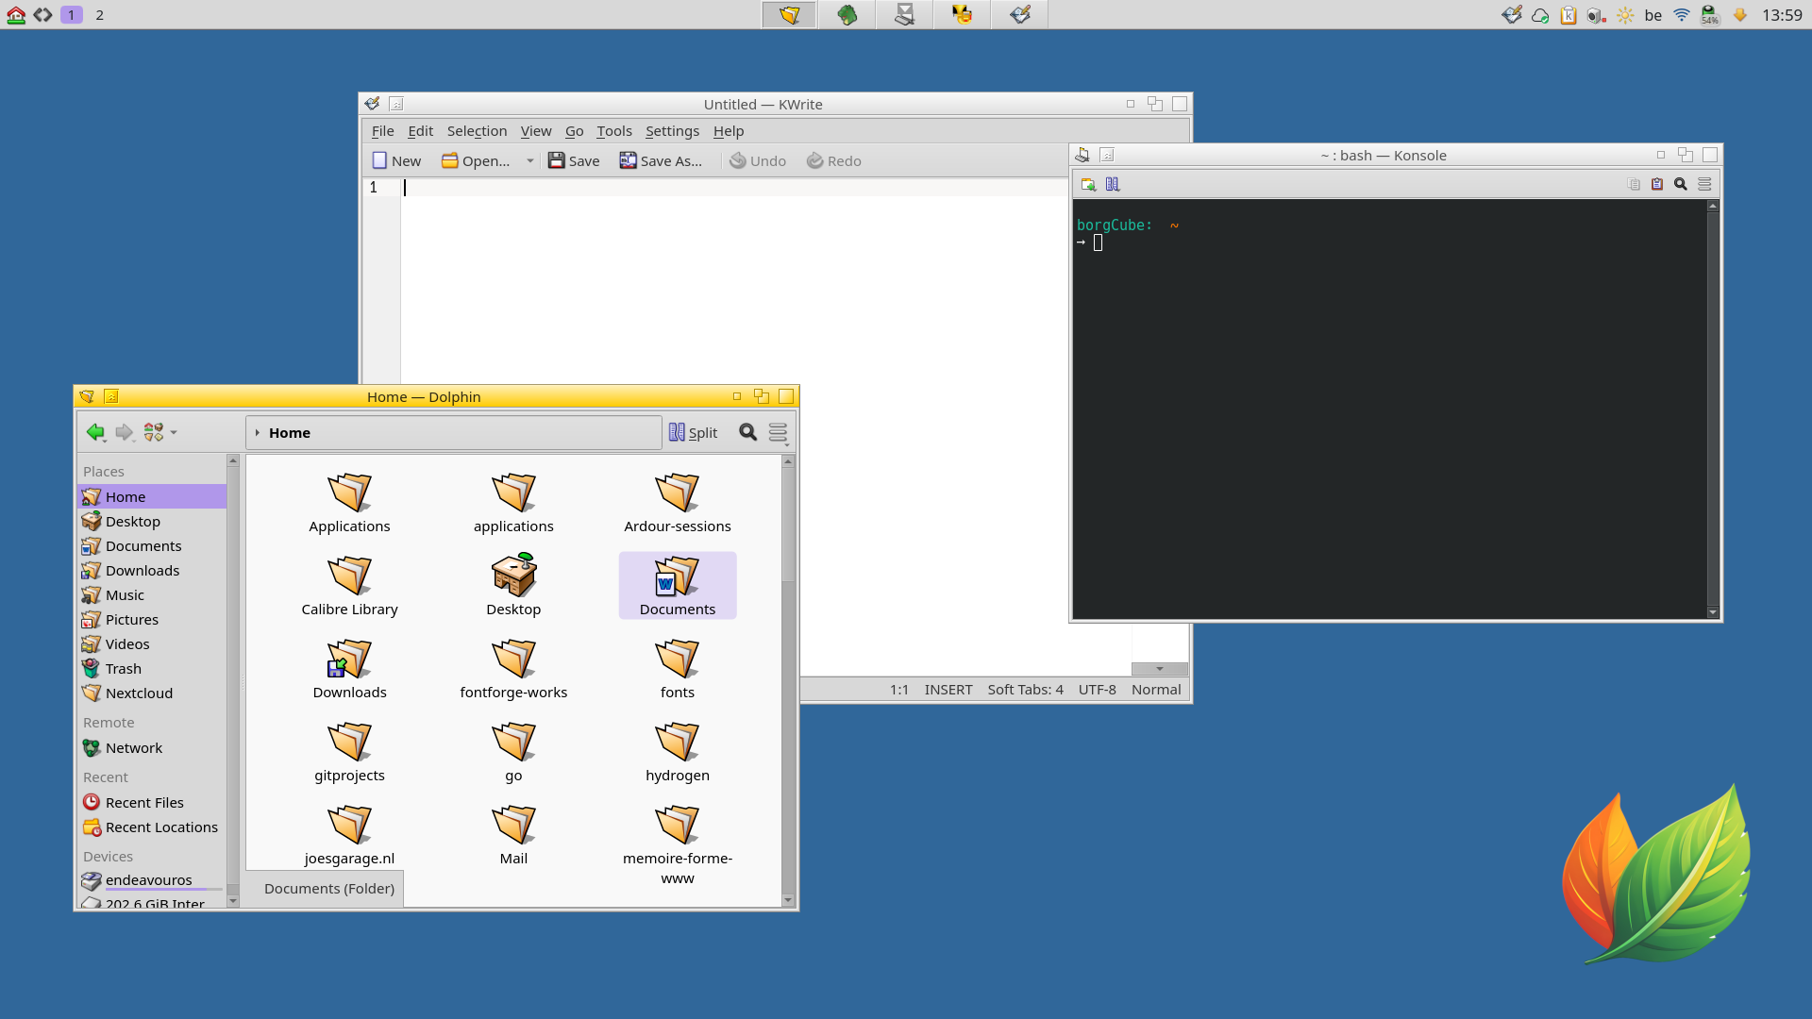
Task: Select Nextcloud in Dolphin Places
Action: pyautogui.click(x=139, y=693)
